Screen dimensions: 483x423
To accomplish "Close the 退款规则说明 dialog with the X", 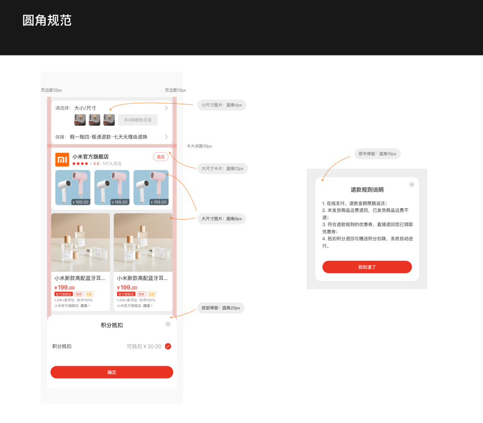I will (411, 184).
